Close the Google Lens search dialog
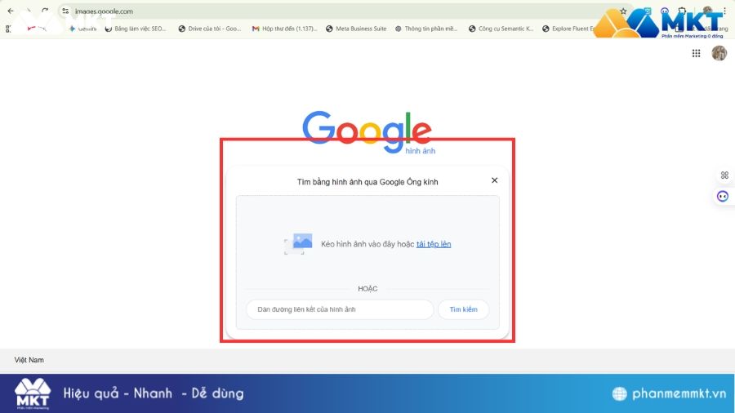The height and width of the screenshot is (413, 735). [x=495, y=180]
